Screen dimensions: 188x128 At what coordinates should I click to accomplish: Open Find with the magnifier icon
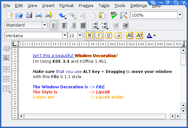pos(124,15)
